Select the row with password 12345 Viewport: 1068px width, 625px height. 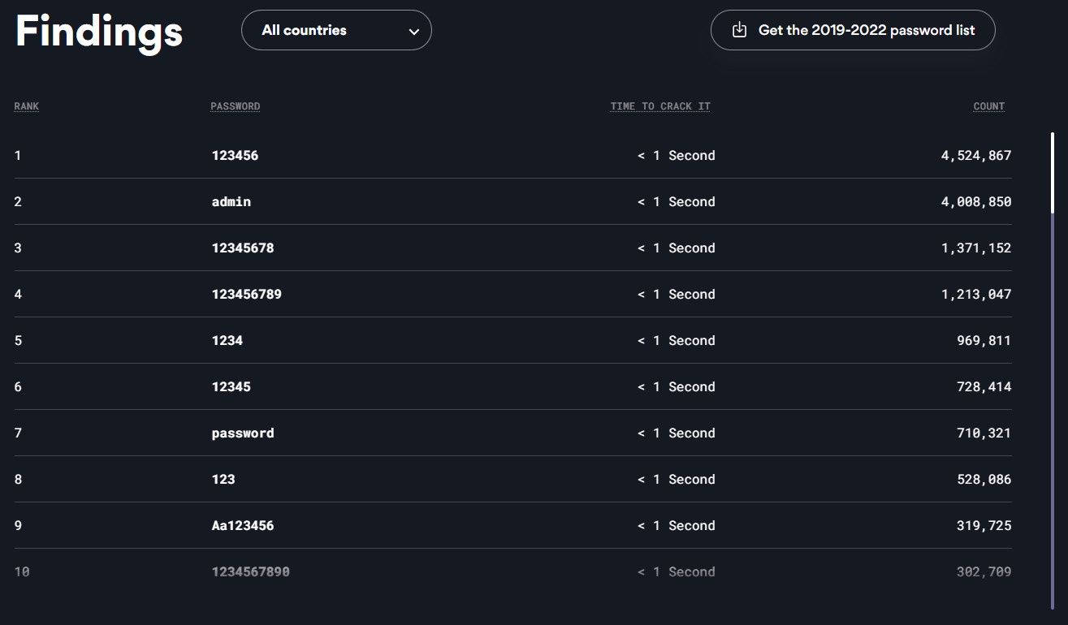tap(512, 386)
